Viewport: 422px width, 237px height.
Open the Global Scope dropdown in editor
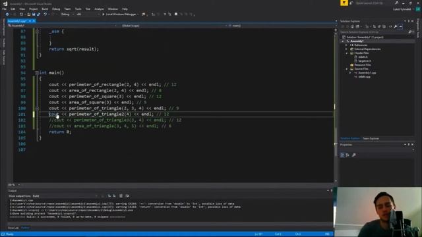[173, 26]
